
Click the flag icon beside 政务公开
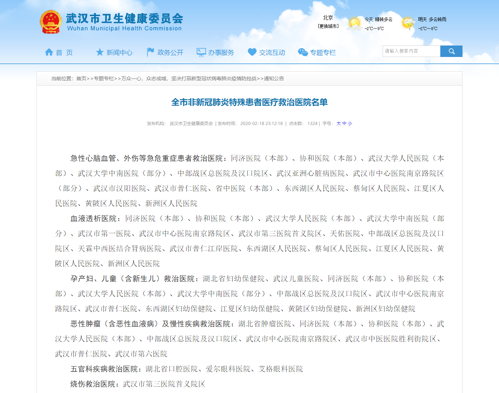coord(150,51)
